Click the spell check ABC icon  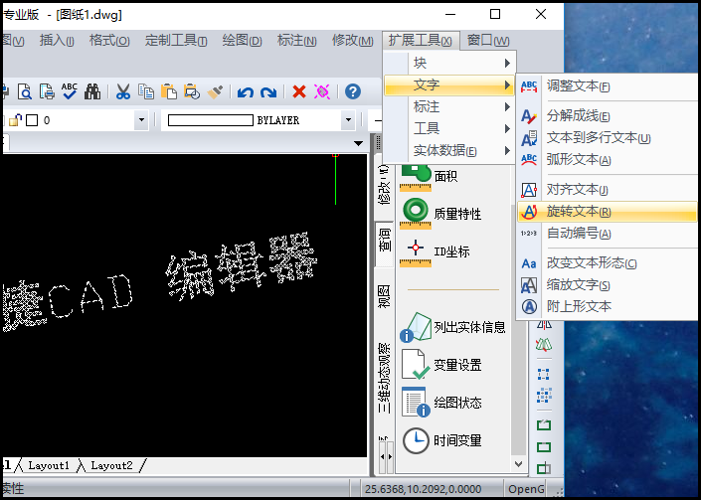pyautogui.click(x=70, y=91)
